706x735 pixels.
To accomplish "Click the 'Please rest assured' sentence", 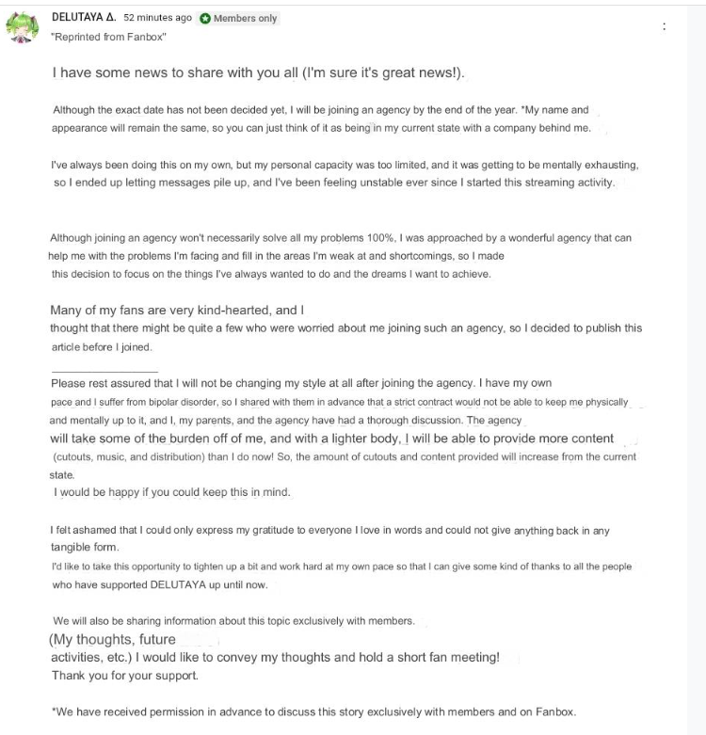I will click(301, 383).
